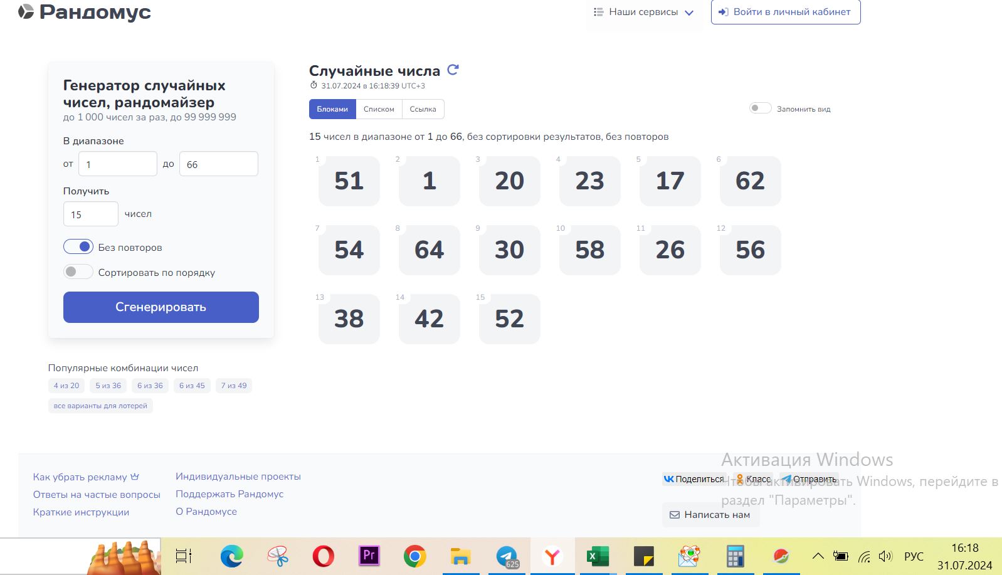This screenshot has height=575, width=1002.
Task: Open File Explorer from the taskbar
Action: point(460,556)
